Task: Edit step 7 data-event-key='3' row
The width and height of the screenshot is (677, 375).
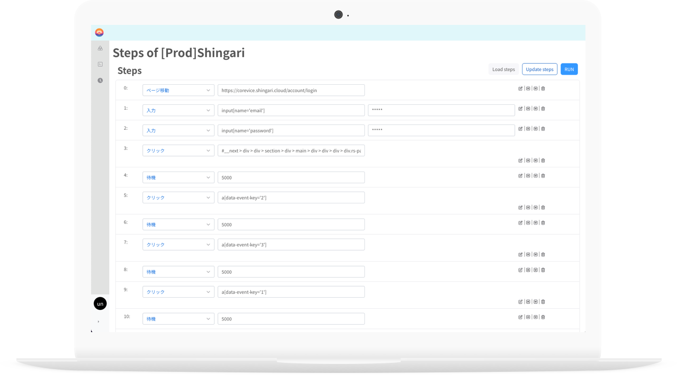Action: pos(520,255)
